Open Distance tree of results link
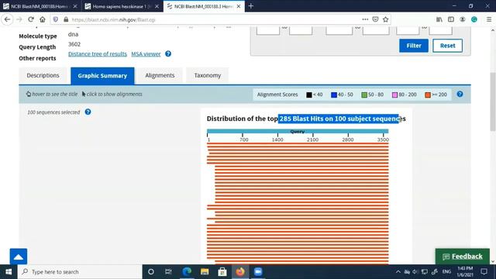This screenshot has height=279, width=496. (98, 53)
